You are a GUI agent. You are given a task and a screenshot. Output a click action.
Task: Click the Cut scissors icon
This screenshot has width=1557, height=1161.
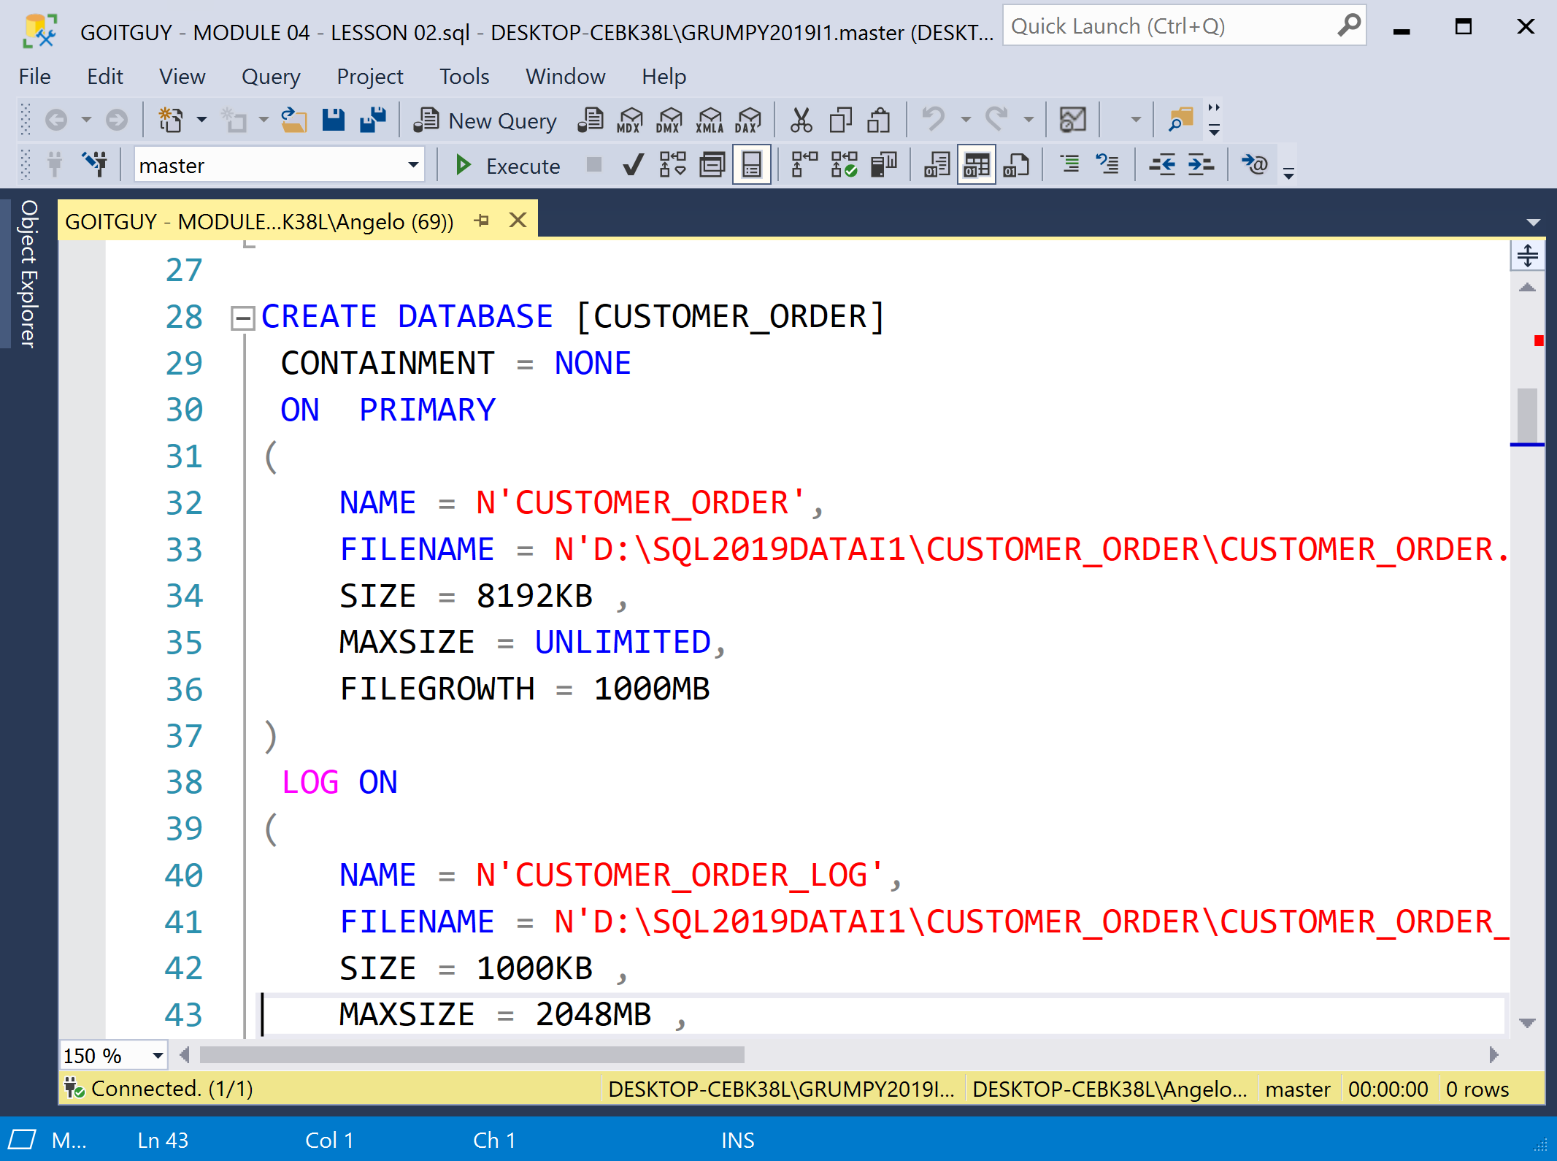click(801, 120)
